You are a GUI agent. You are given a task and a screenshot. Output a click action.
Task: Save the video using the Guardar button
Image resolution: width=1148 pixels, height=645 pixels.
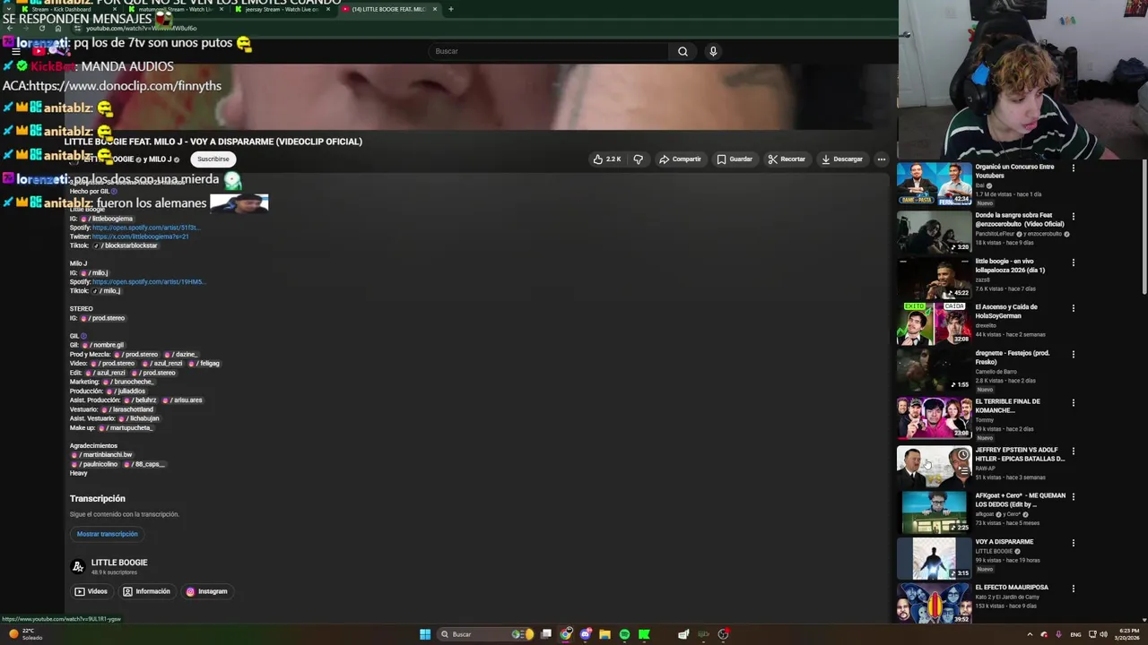735,159
